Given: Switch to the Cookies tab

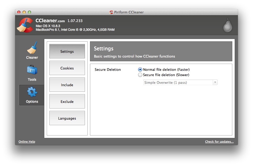Looking at the screenshot, I should (67, 68).
